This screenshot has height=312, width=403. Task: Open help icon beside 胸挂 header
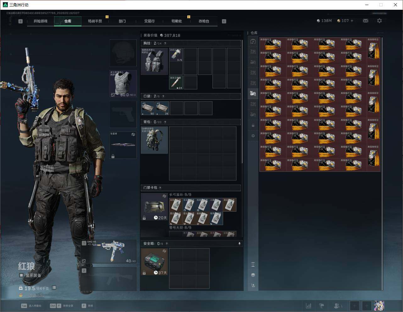click(x=165, y=43)
